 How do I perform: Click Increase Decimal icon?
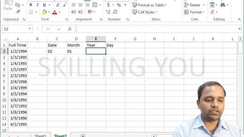[108, 12]
